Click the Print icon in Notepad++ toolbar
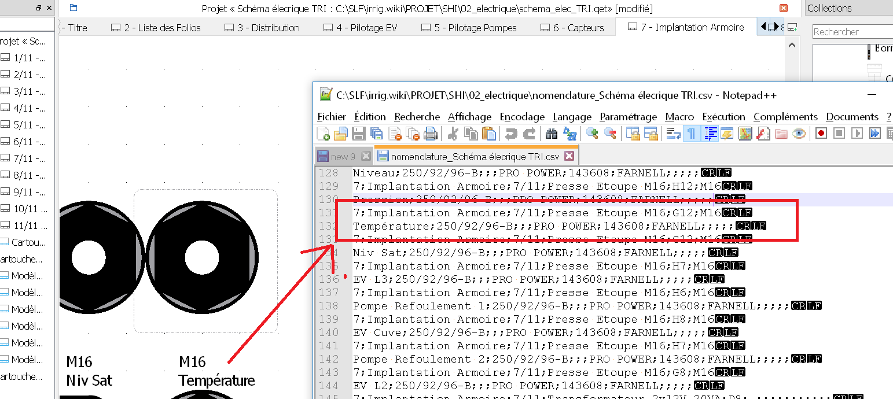Viewport: 893px width, 399px height. tap(431, 134)
